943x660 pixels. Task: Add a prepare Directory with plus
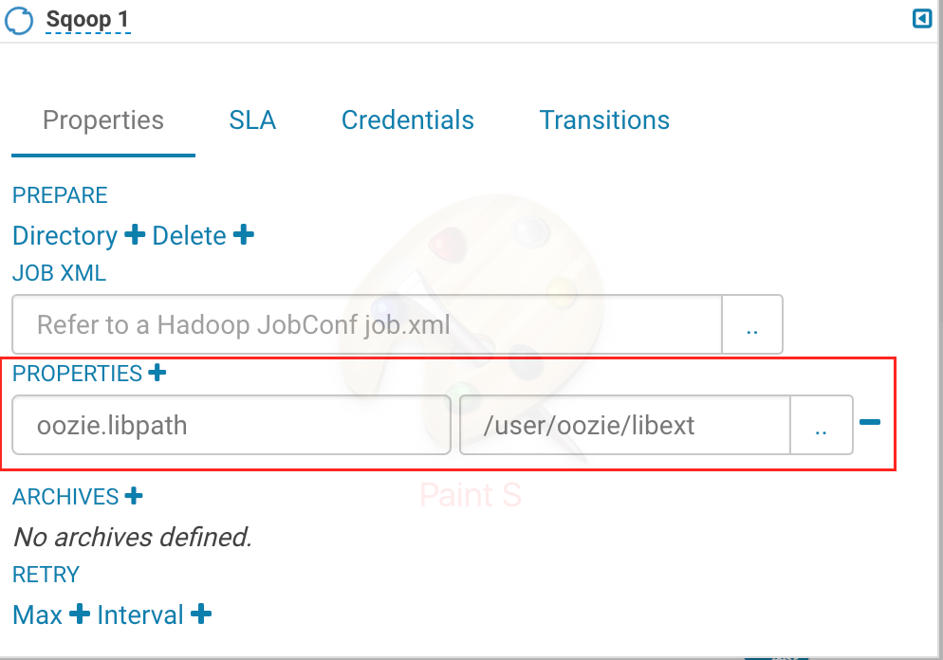pos(135,234)
